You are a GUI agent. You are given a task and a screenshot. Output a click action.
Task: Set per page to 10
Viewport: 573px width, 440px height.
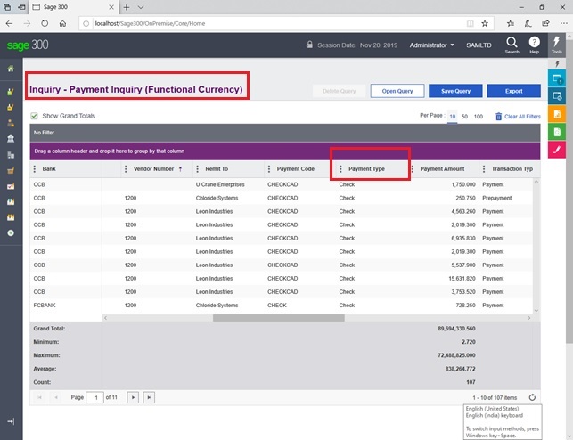coord(453,117)
